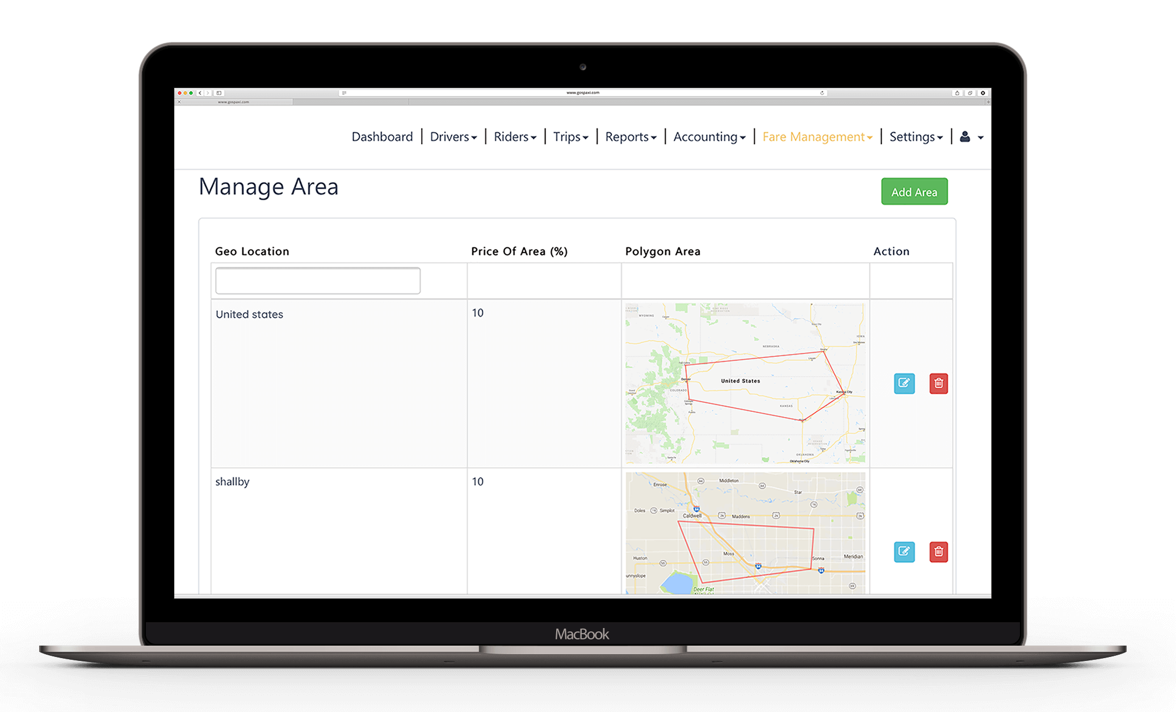The image size is (1176, 712).
Task: Show the browser tabs overview
Action: click(970, 93)
